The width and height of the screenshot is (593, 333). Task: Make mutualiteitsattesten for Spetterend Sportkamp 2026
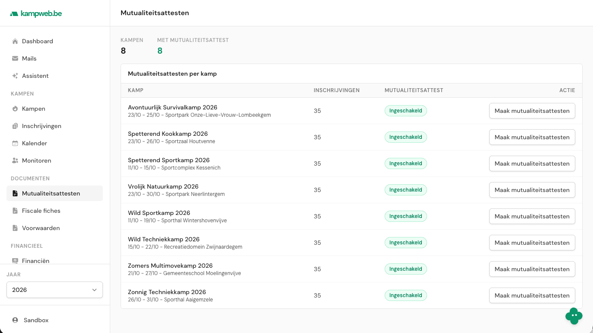click(x=532, y=163)
